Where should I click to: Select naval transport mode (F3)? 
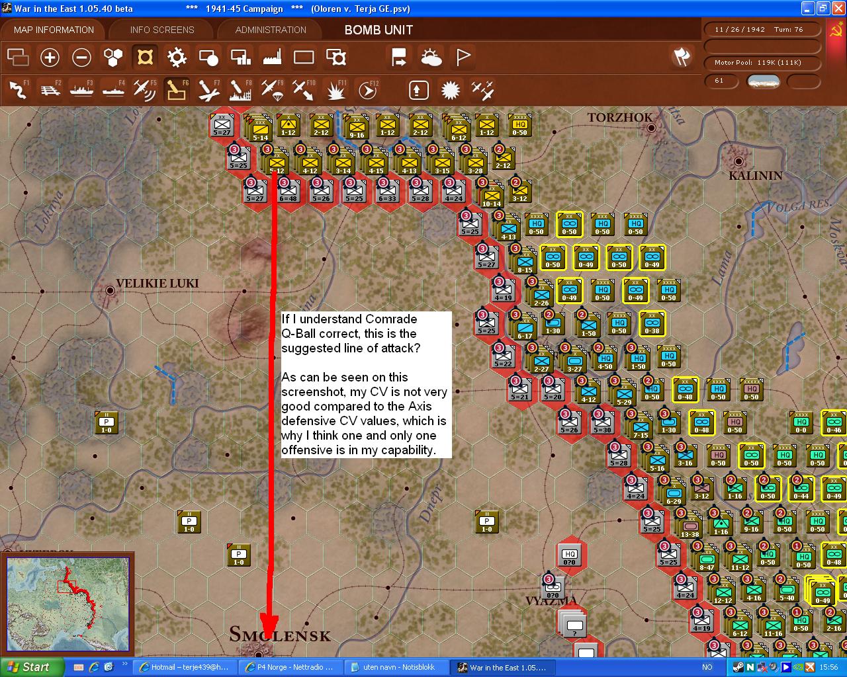point(81,89)
